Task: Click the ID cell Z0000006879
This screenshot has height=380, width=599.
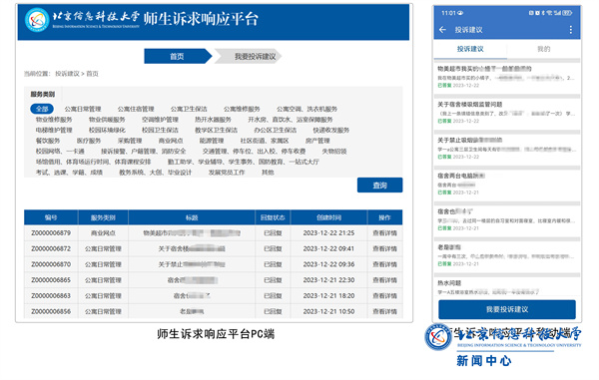Action: [51, 232]
